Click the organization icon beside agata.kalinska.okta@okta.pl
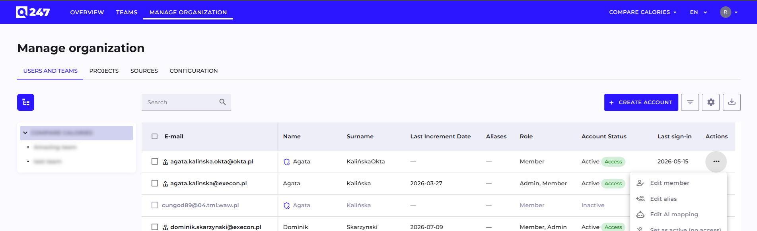The width and height of the screenshot is (757, 231). [165, 162]
